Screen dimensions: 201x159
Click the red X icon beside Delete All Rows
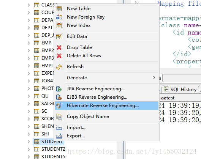tap(59, 56)
